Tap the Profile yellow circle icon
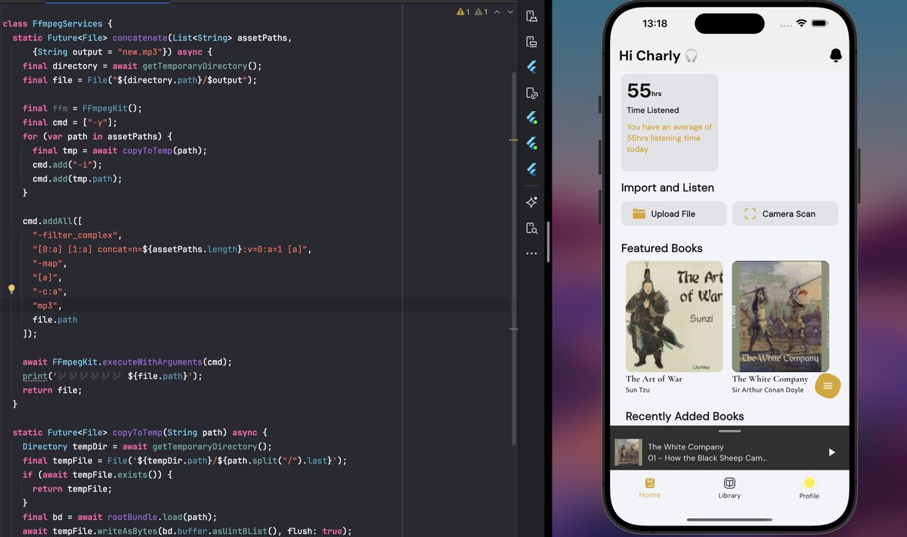This screenshot has height=537, width=907. [809, 483]
